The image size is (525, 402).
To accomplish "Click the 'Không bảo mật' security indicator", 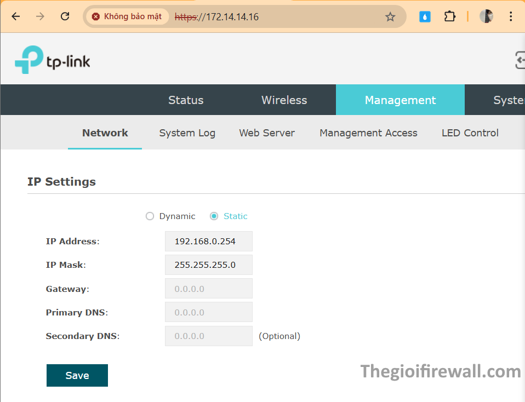I will pos(127,16).
